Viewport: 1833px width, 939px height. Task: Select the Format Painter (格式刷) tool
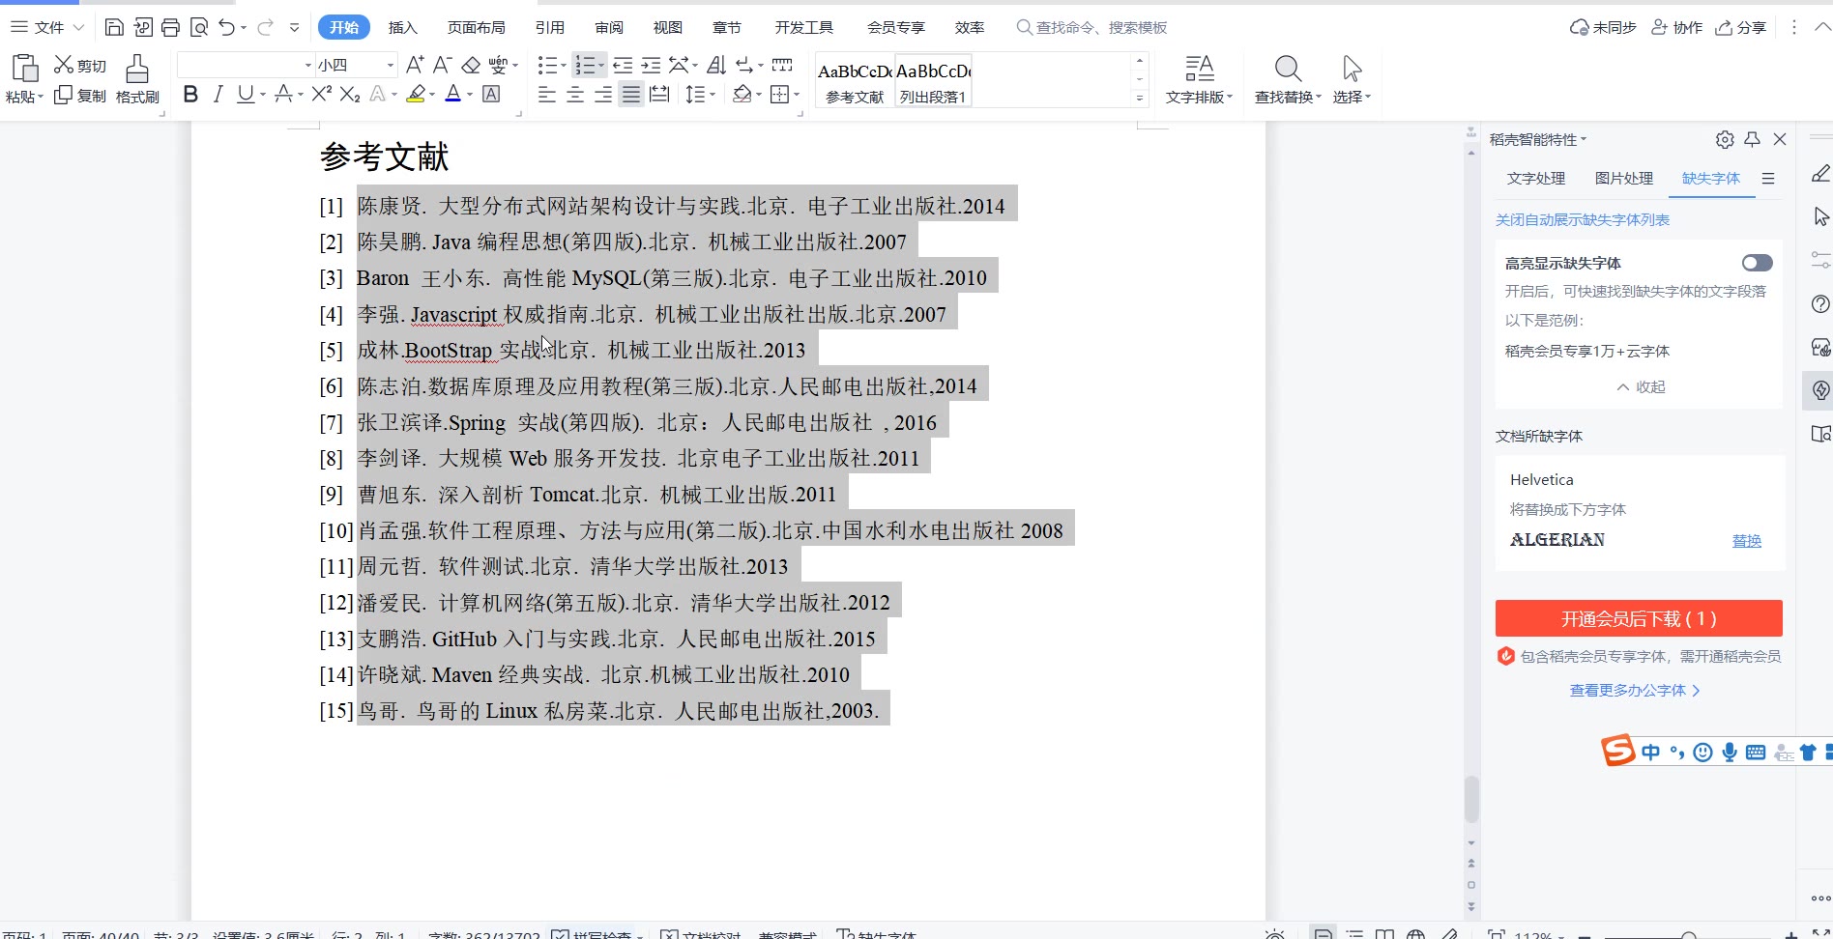click(x=137, y=79)
